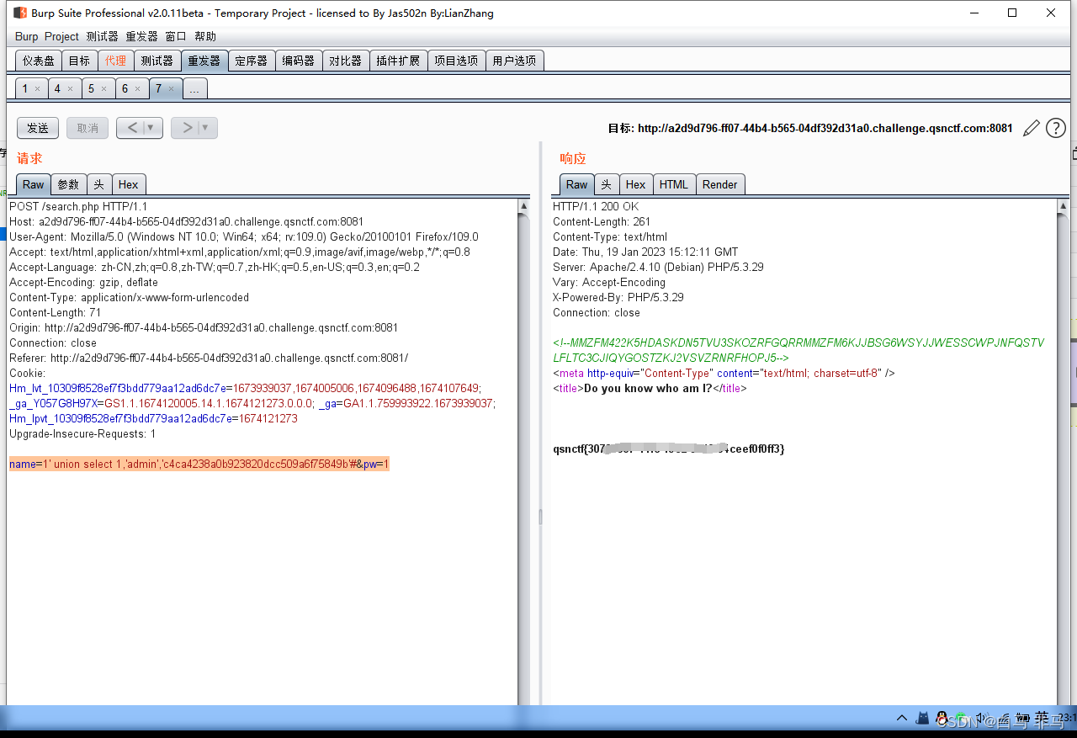Click the Content-Length: 71 request header
This screenshot has width=1077, height=738.
56,312
